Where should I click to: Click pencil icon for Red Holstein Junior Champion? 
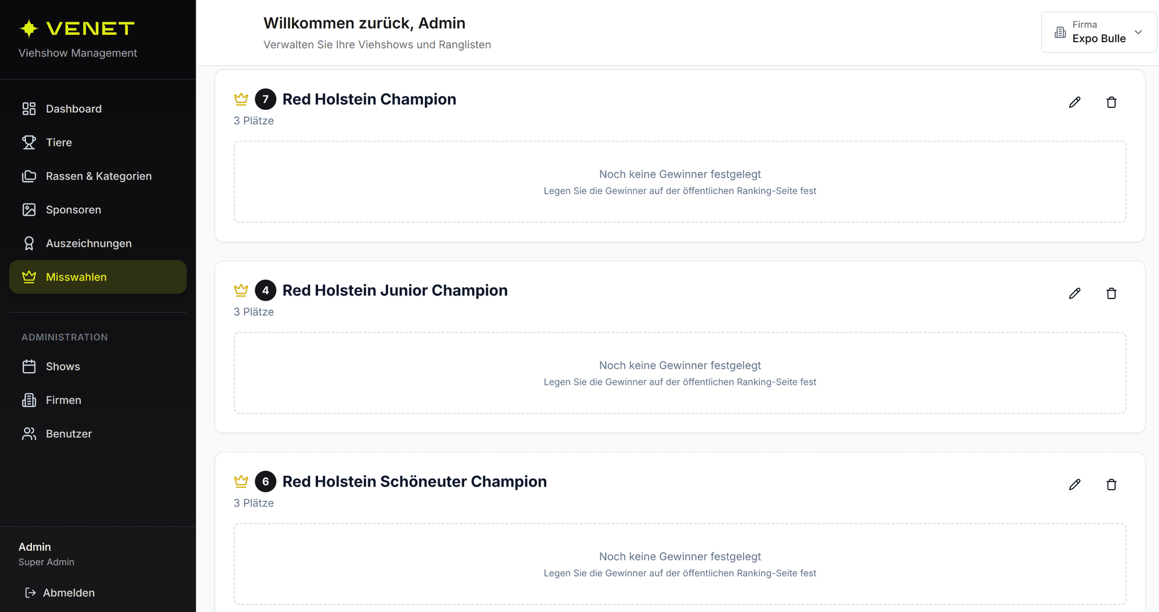[1074, 294]
